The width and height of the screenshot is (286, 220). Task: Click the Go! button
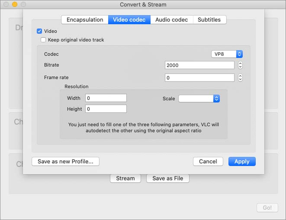coord(267,208)
